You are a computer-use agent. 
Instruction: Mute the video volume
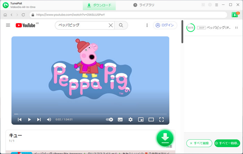click(49, 119)
